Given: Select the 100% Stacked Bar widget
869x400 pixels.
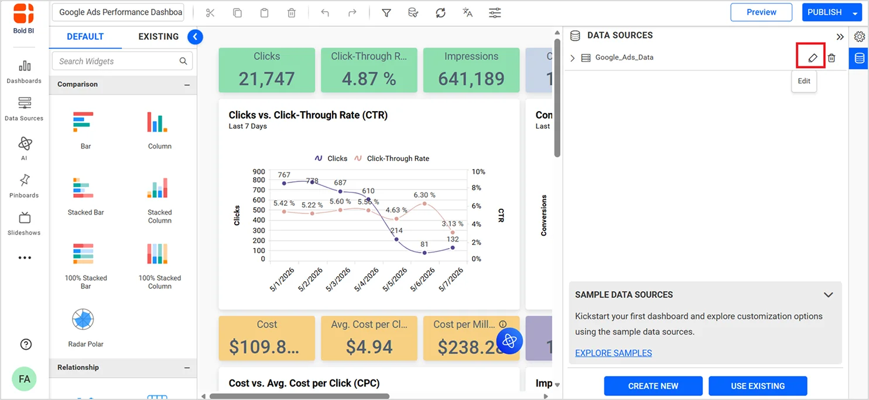Looking at the screenshot, I should coord(85,266).
